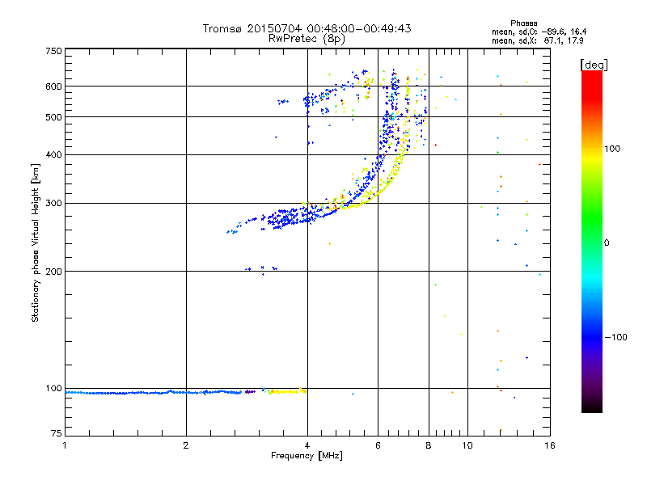Viewport: 647px width, 485px height.
Task: Click the black bottom of the colorbar
Action: pos(592,407)
